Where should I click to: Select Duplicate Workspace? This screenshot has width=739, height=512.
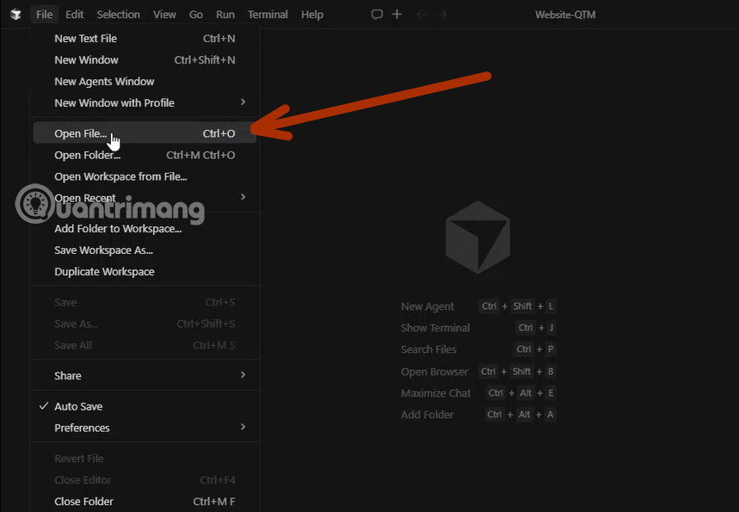104,271
